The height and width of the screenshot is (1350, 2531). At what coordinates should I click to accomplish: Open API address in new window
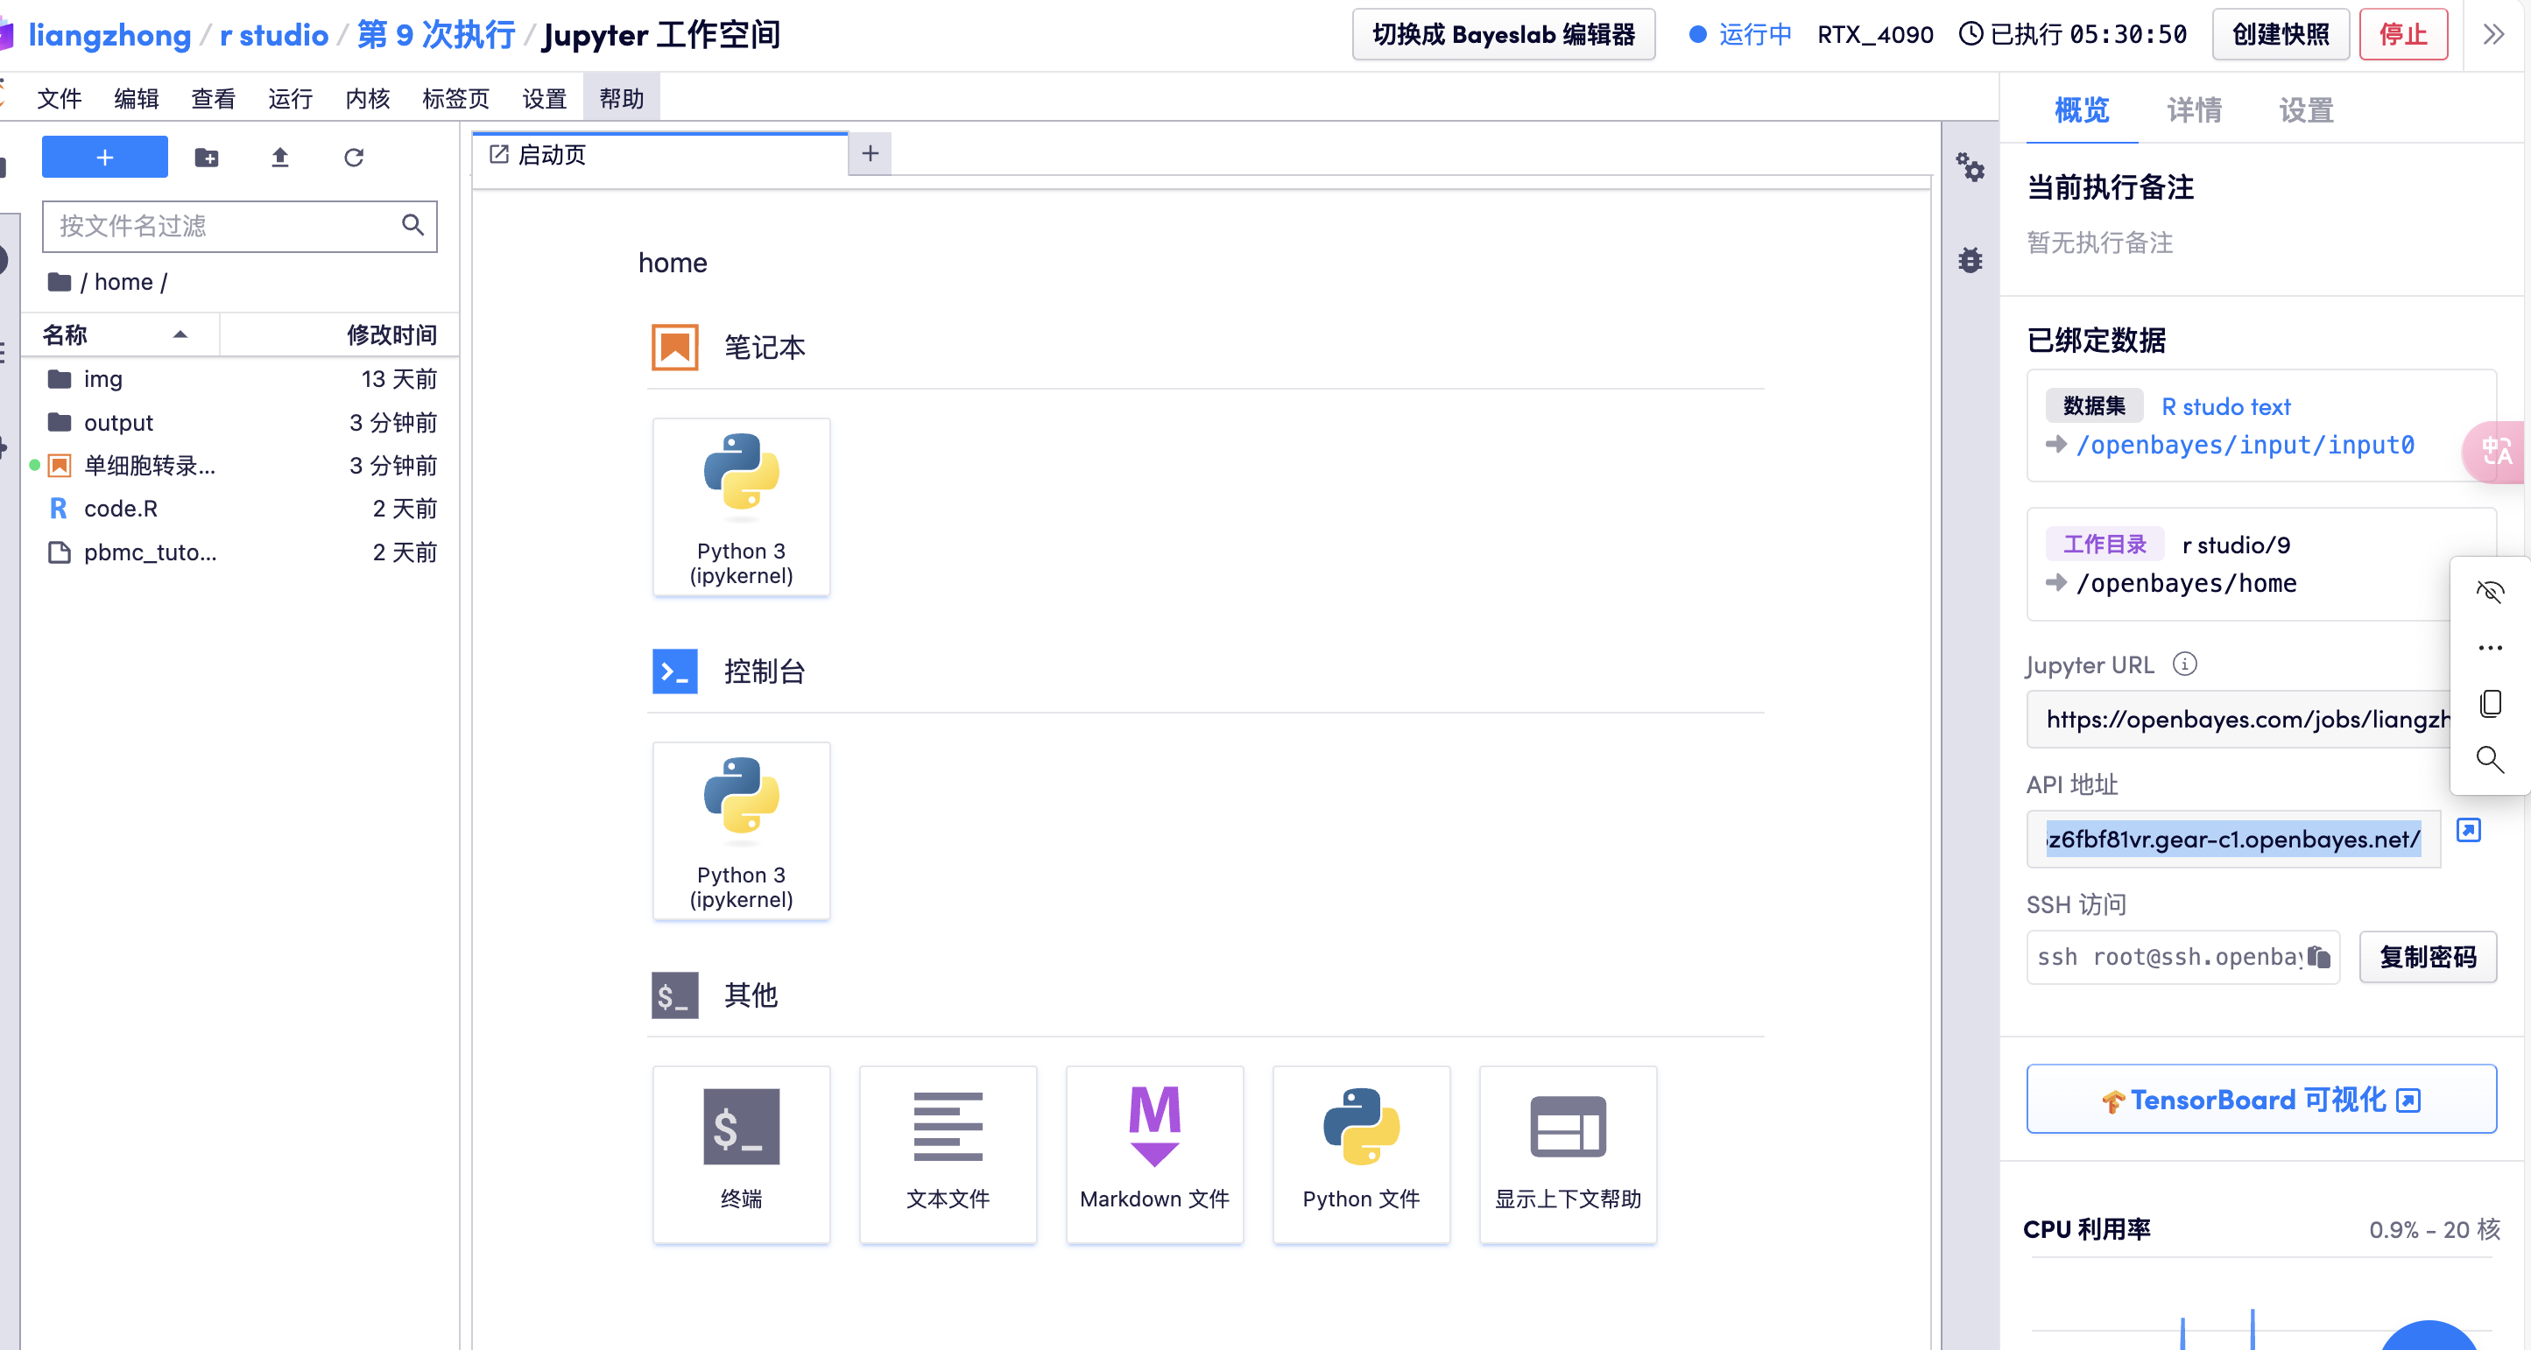[x=2468, y=830]
